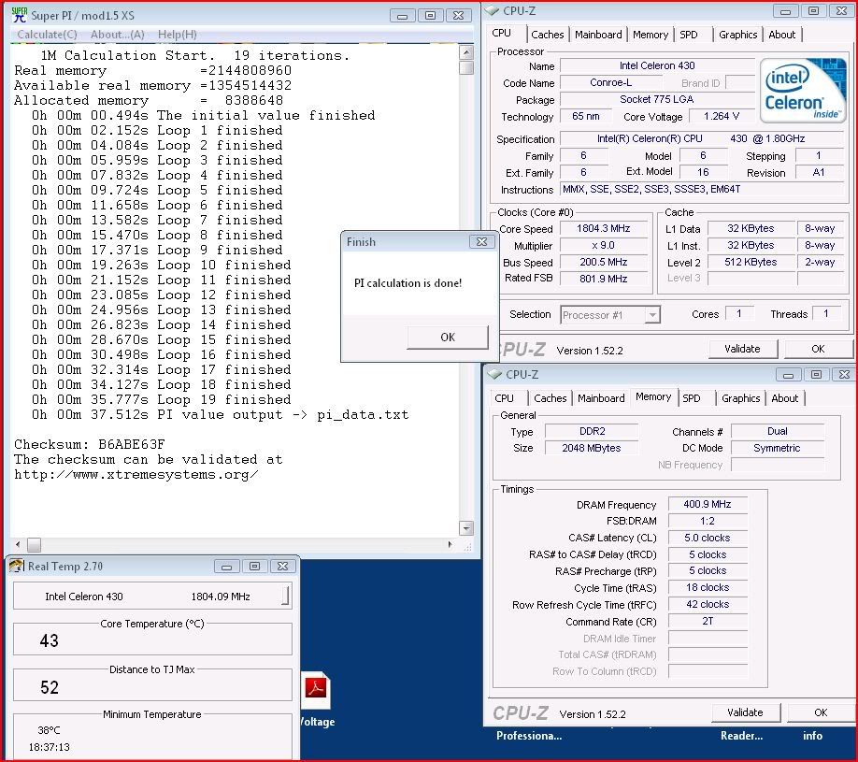Click OK in lower CPU-Z Memory window

(x=821, y=712)
